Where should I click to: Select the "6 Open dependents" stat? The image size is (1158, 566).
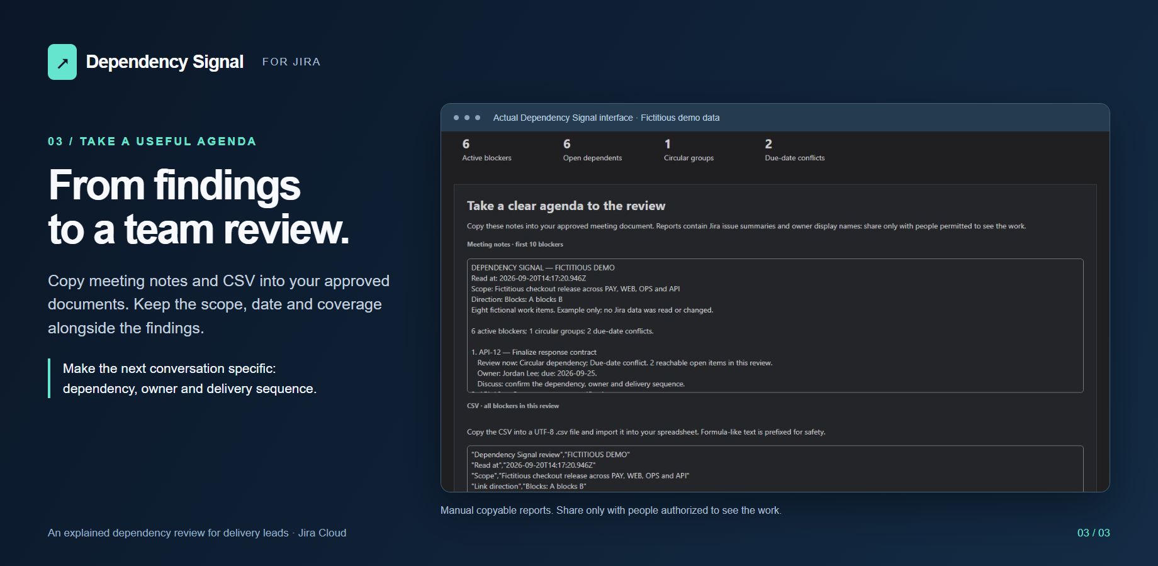[x=592, y=150]
